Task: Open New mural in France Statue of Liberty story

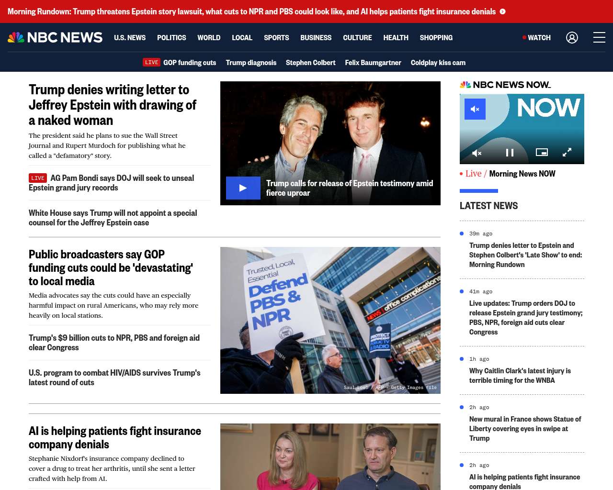Action: coord(525,429)
